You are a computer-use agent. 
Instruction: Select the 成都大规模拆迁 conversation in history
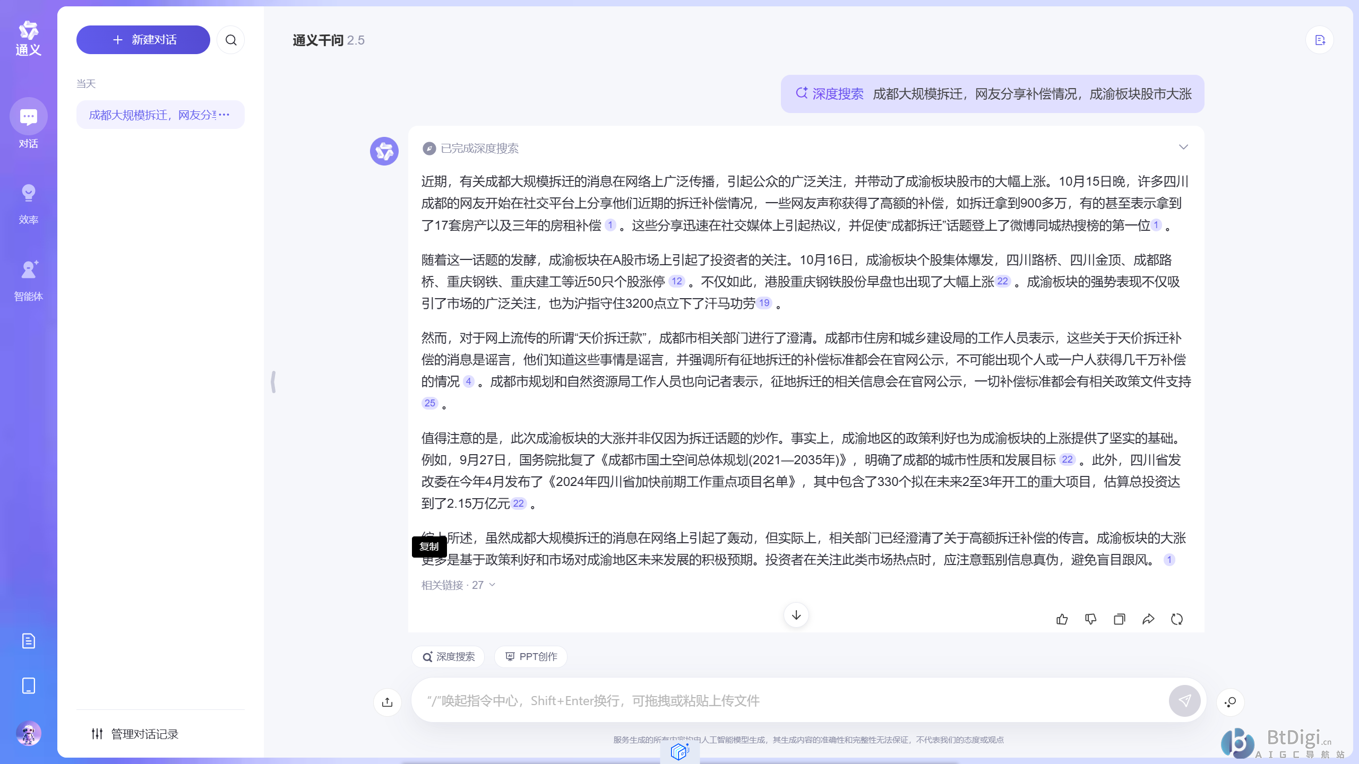click(160, 115)
